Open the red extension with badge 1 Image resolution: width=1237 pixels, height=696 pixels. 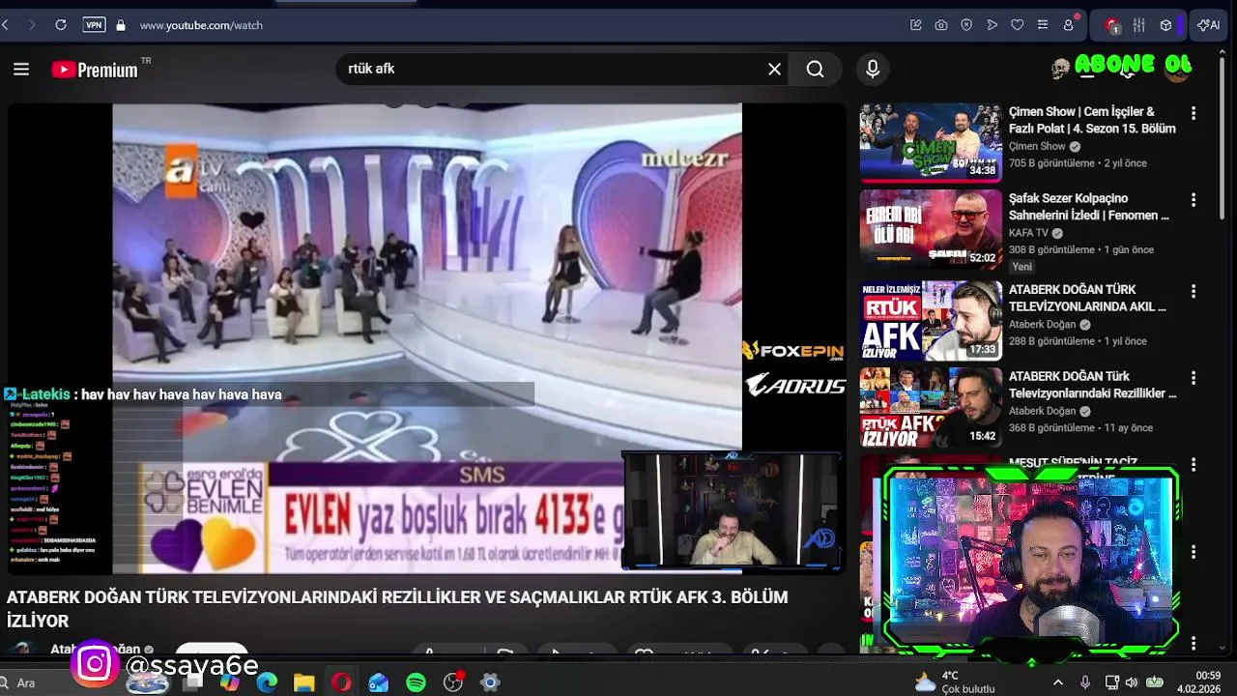pos(1113,26)
